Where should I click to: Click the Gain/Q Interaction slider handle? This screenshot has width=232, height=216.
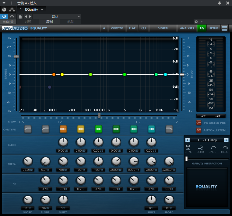tap(186, 159)
